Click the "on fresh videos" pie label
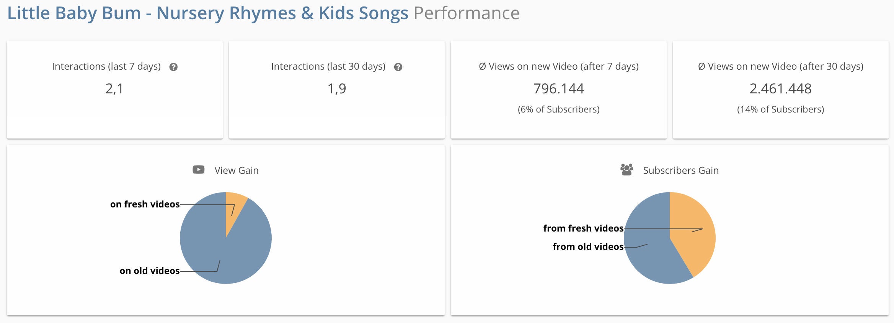894x323 pixels. (145, 204)
